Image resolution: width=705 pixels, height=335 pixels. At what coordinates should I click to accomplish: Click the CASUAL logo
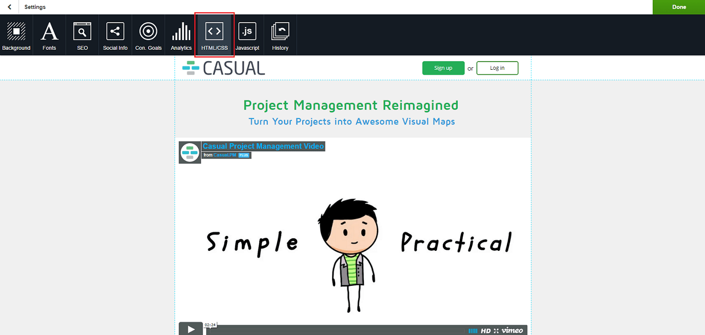224,68
